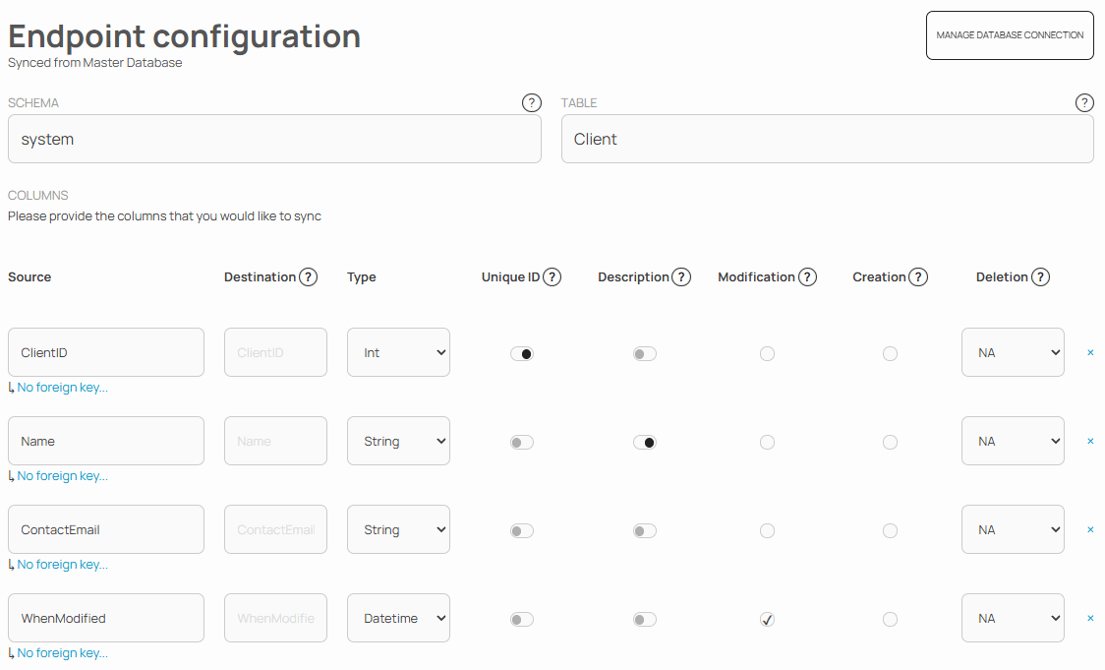The image size is (1105, 670).
Task: Select Modification radio for Name row
Action: (767, 442)
